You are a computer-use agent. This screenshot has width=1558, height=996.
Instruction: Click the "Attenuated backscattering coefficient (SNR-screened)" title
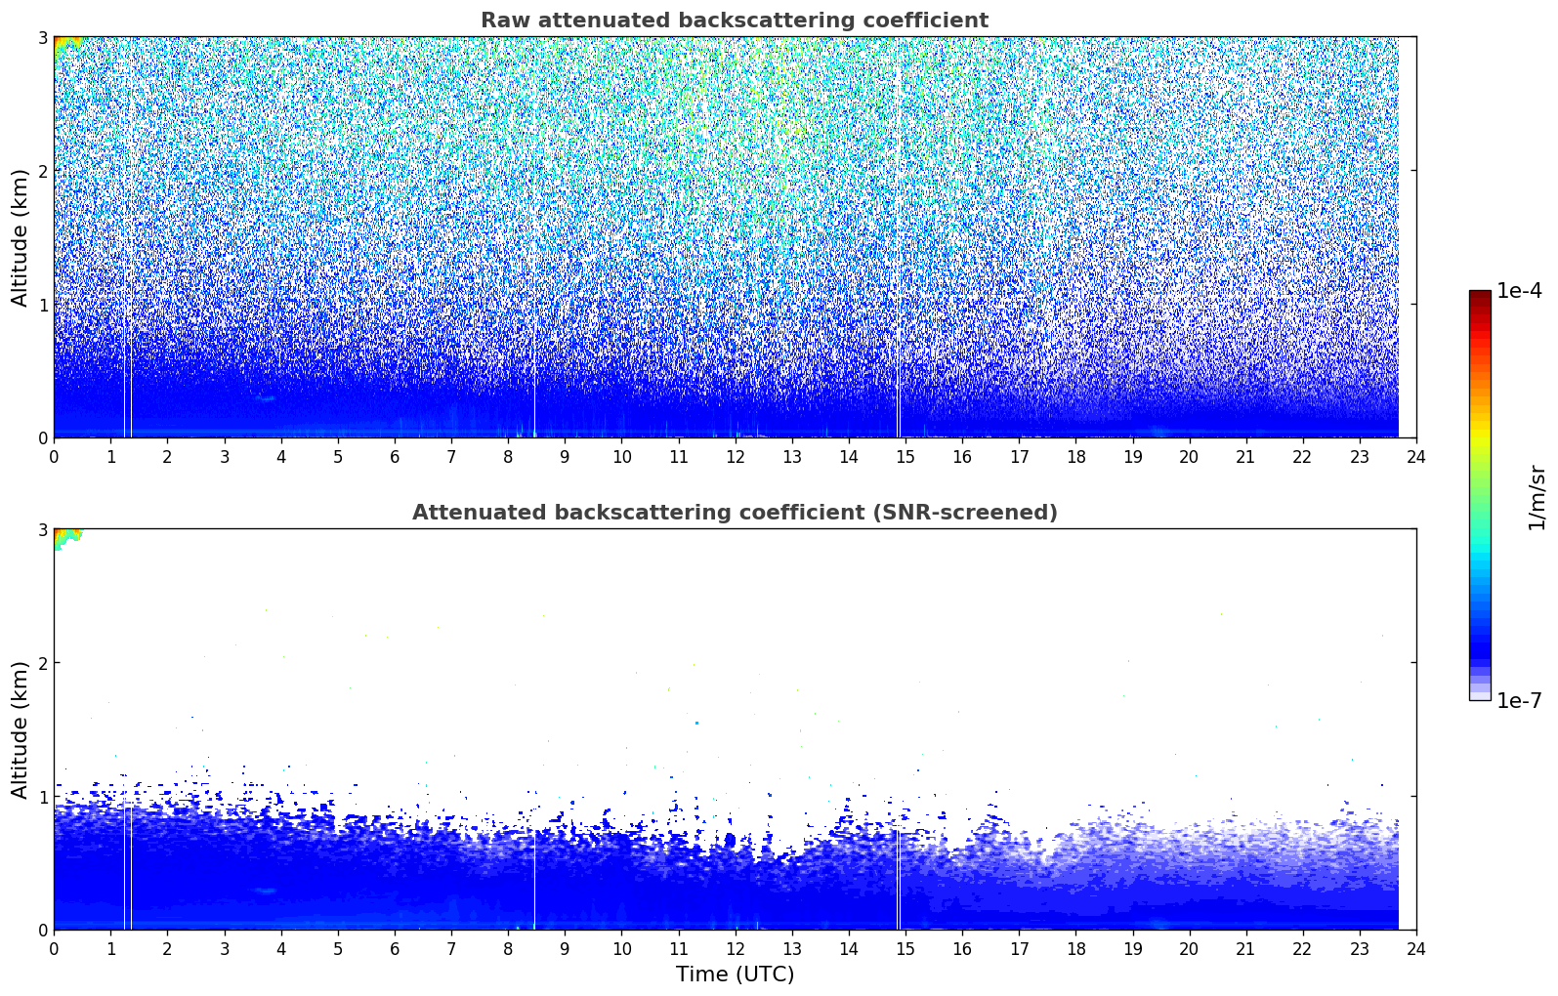point(735,513)
